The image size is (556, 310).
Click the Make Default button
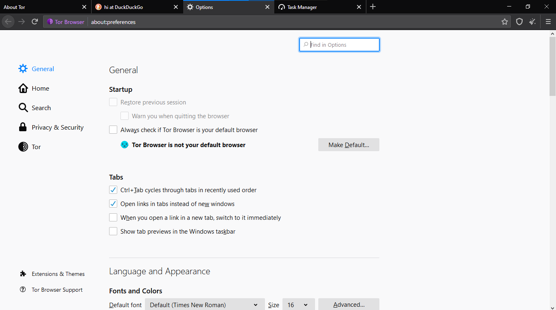coord(348,145)
